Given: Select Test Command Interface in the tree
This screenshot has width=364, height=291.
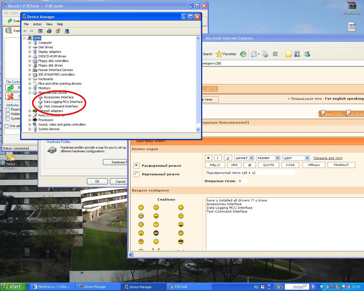Looking at the screenshot, I should click(61, 106).
